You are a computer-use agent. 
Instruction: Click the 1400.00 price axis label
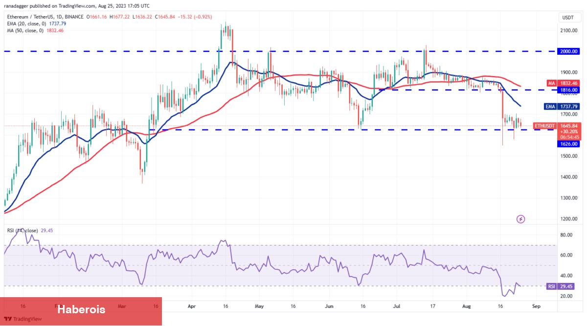569,177
